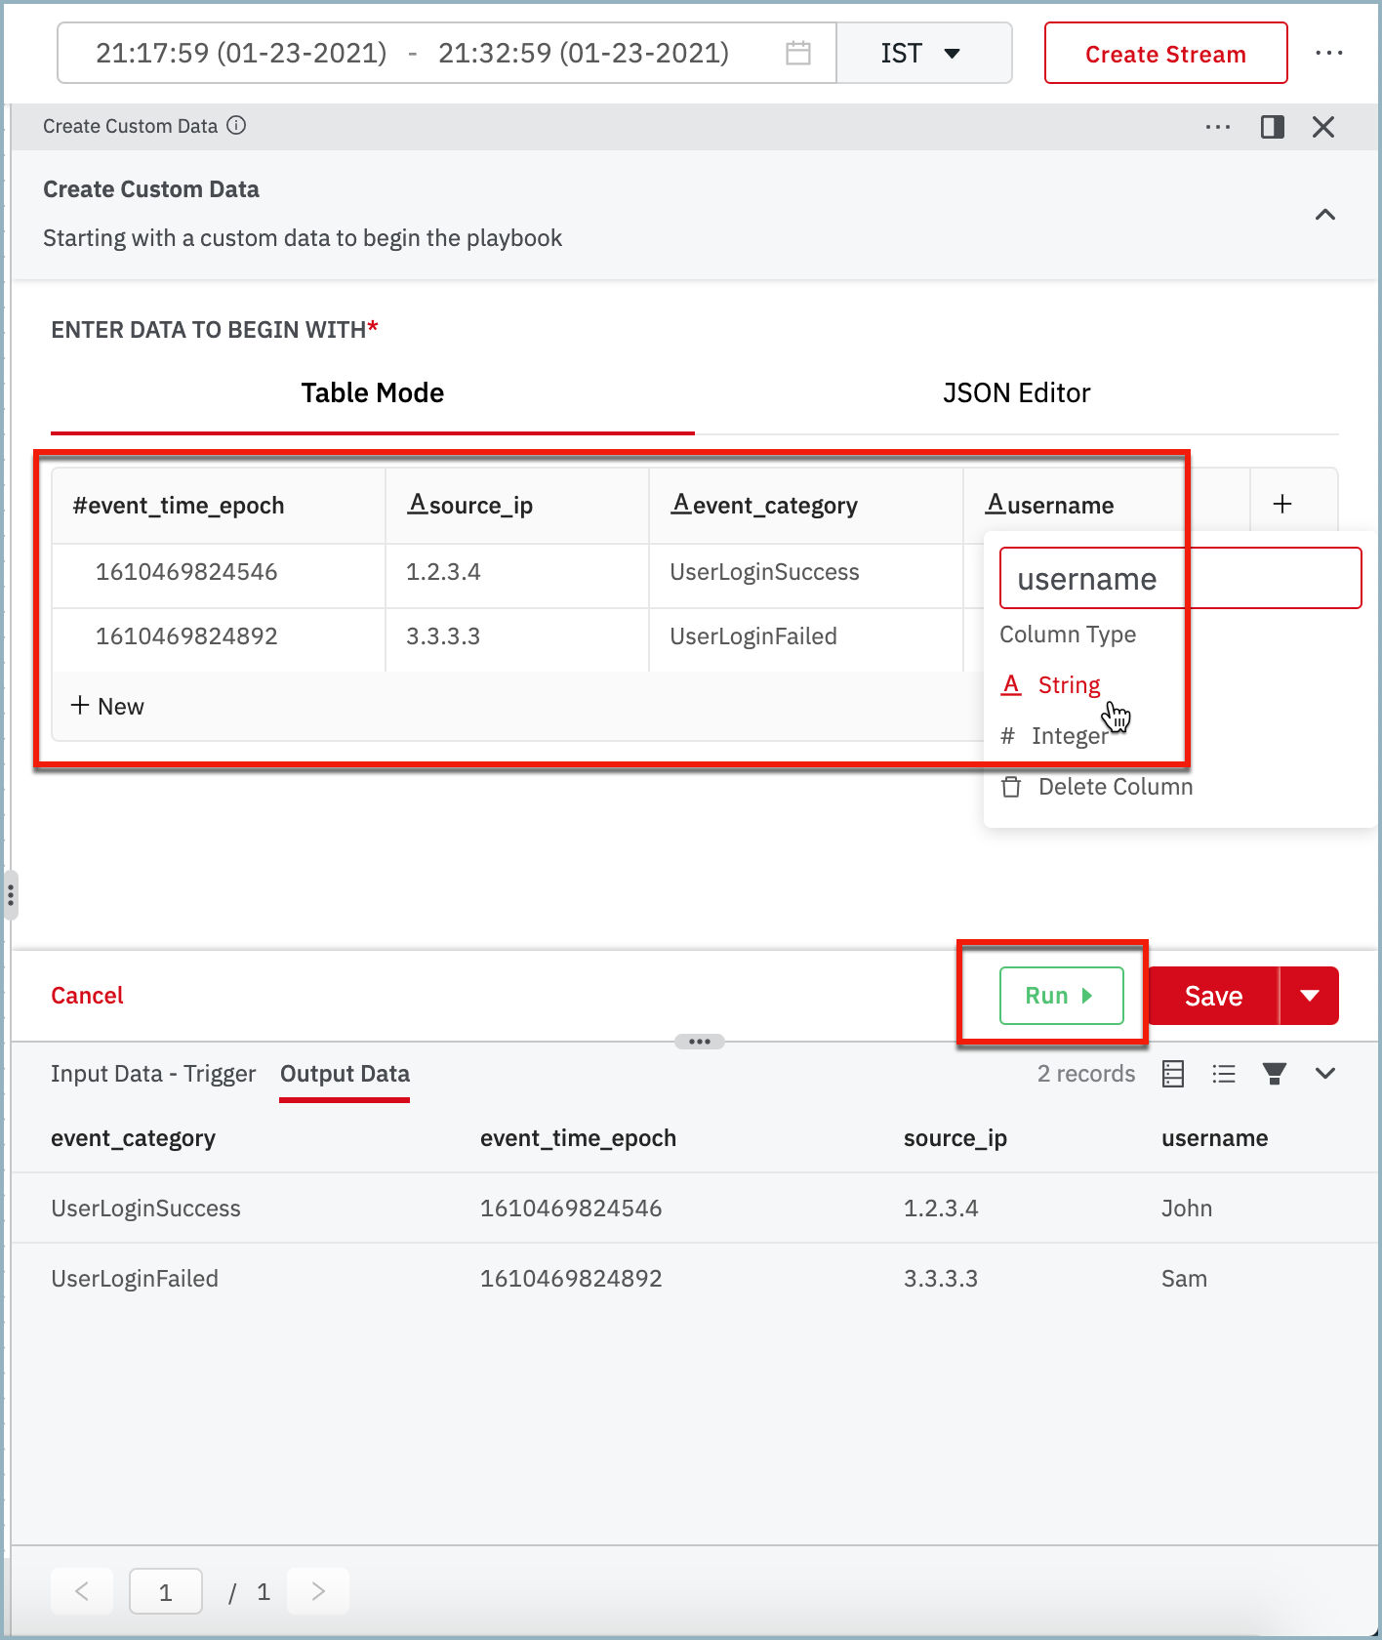Image resolution: width=1382 pixels, height=1640 pixels.
Task: Select the John username value
Action: pyautogui.click(x=1187, y=1209)
